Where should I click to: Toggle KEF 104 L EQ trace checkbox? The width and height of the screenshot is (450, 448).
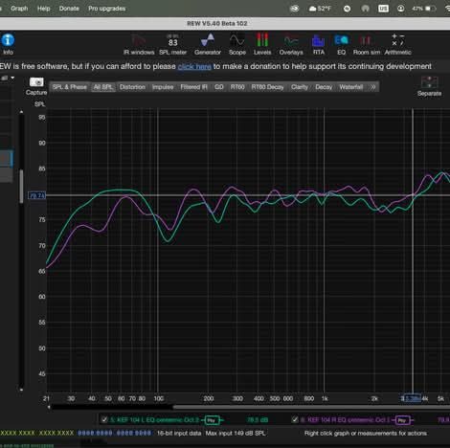(104, 419)
